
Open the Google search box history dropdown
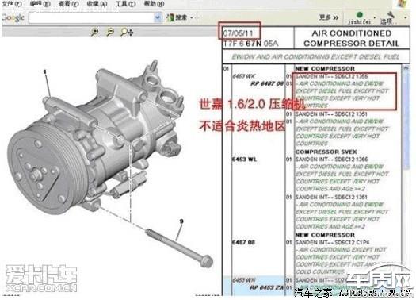click(158, 17)
